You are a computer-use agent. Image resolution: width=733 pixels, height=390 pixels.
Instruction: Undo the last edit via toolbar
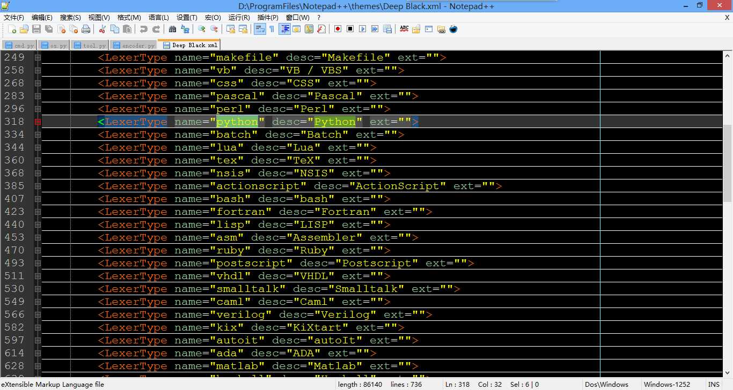143,29
